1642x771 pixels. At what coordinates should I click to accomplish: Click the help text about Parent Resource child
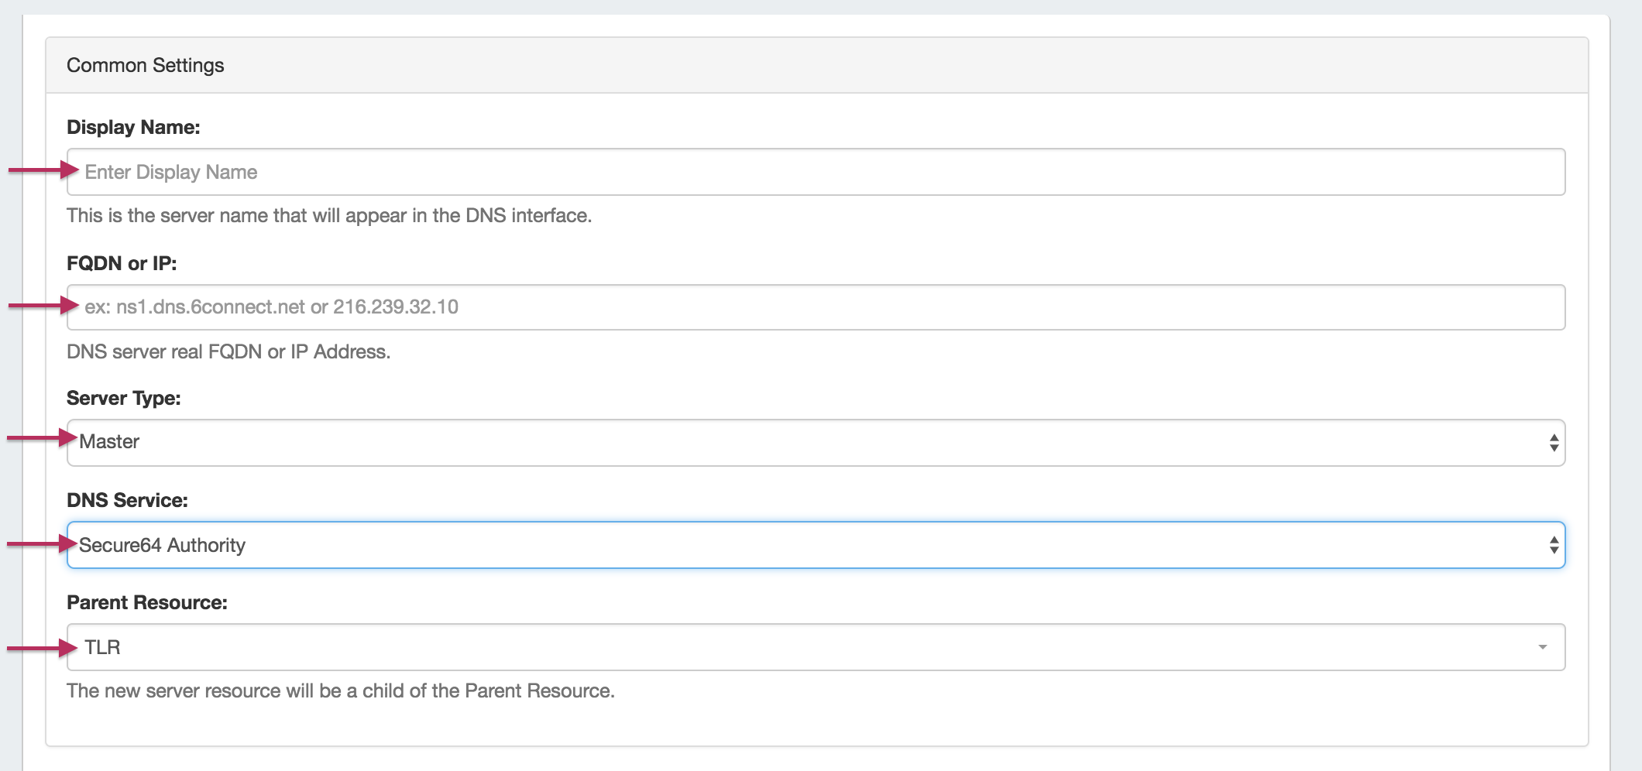click(x=341, y=690)
